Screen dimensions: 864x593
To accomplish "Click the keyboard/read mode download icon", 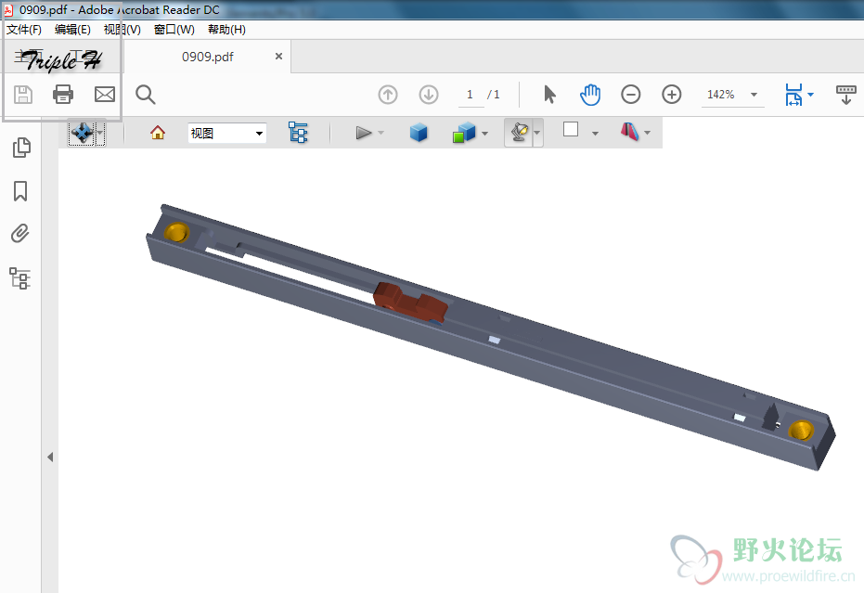I will pyautogui.click(x=845, y=95).
